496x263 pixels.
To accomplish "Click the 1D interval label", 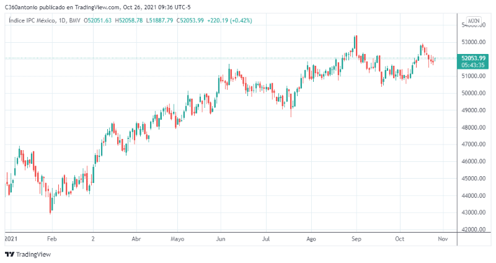I will pyautogui.click(x=63, y=20).
